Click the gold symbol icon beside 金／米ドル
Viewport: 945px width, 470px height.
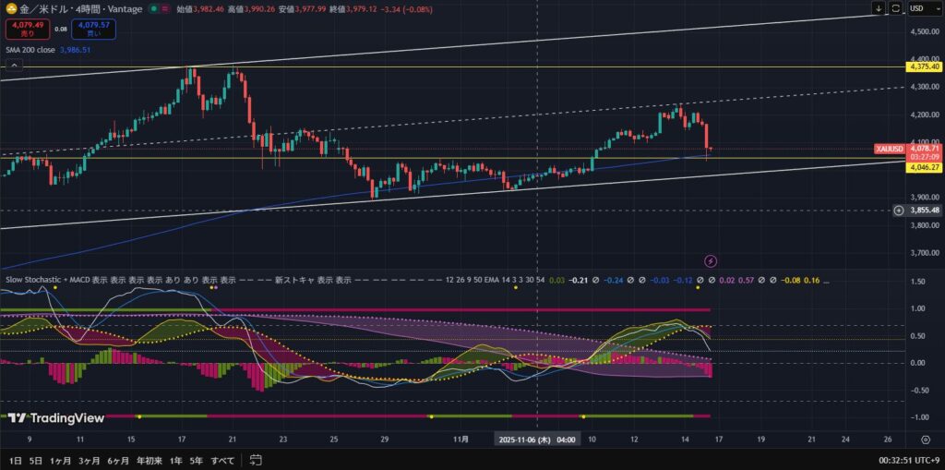[x=10, y=8]
